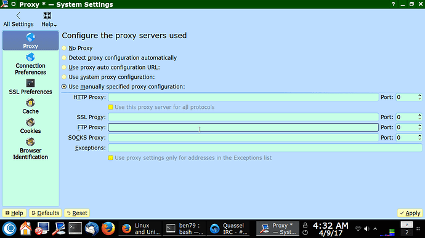Open Browser Identification module
This screenshot has width=425, height=238.
(x=30, y=149)
